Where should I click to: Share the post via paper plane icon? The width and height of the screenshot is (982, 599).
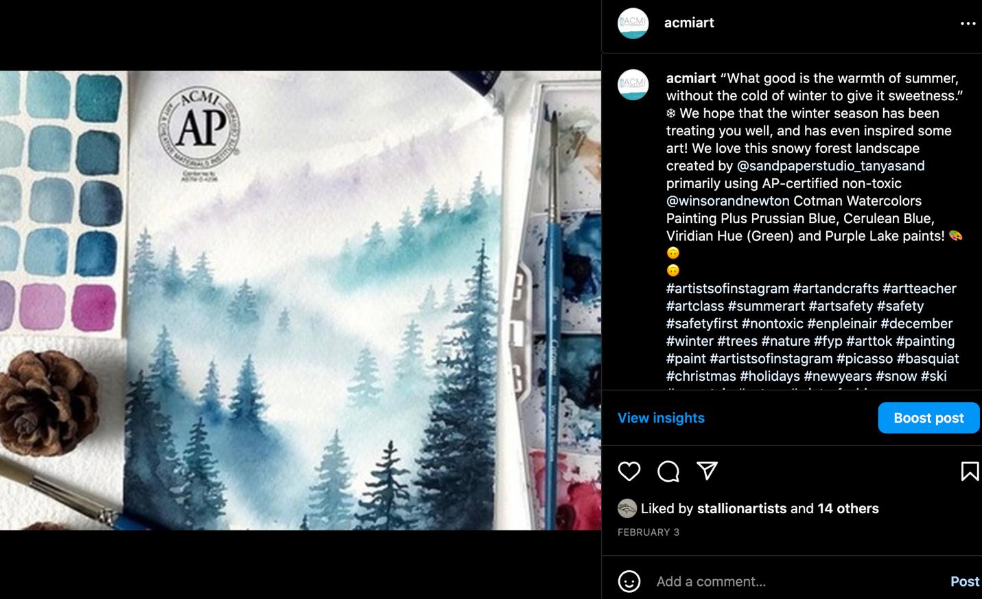[x=707, y=471]
